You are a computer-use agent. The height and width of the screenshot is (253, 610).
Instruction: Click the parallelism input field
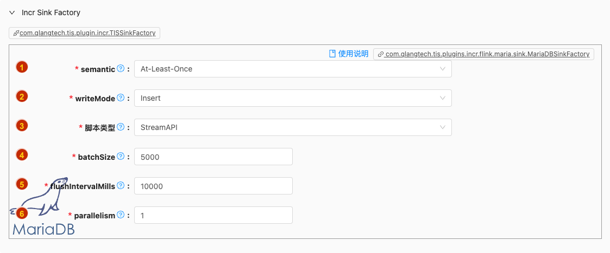click(x=213, y=215)
